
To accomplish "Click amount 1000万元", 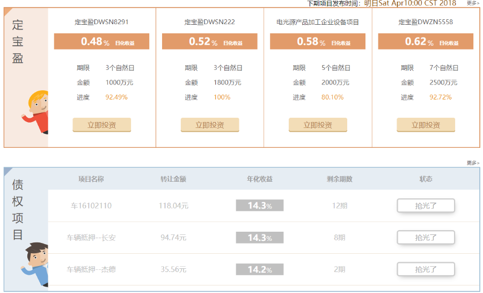I will coord(120,82).
